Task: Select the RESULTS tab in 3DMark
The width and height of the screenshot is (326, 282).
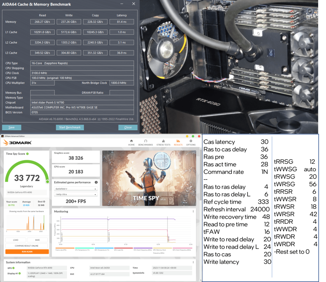Action: [178, 143]
